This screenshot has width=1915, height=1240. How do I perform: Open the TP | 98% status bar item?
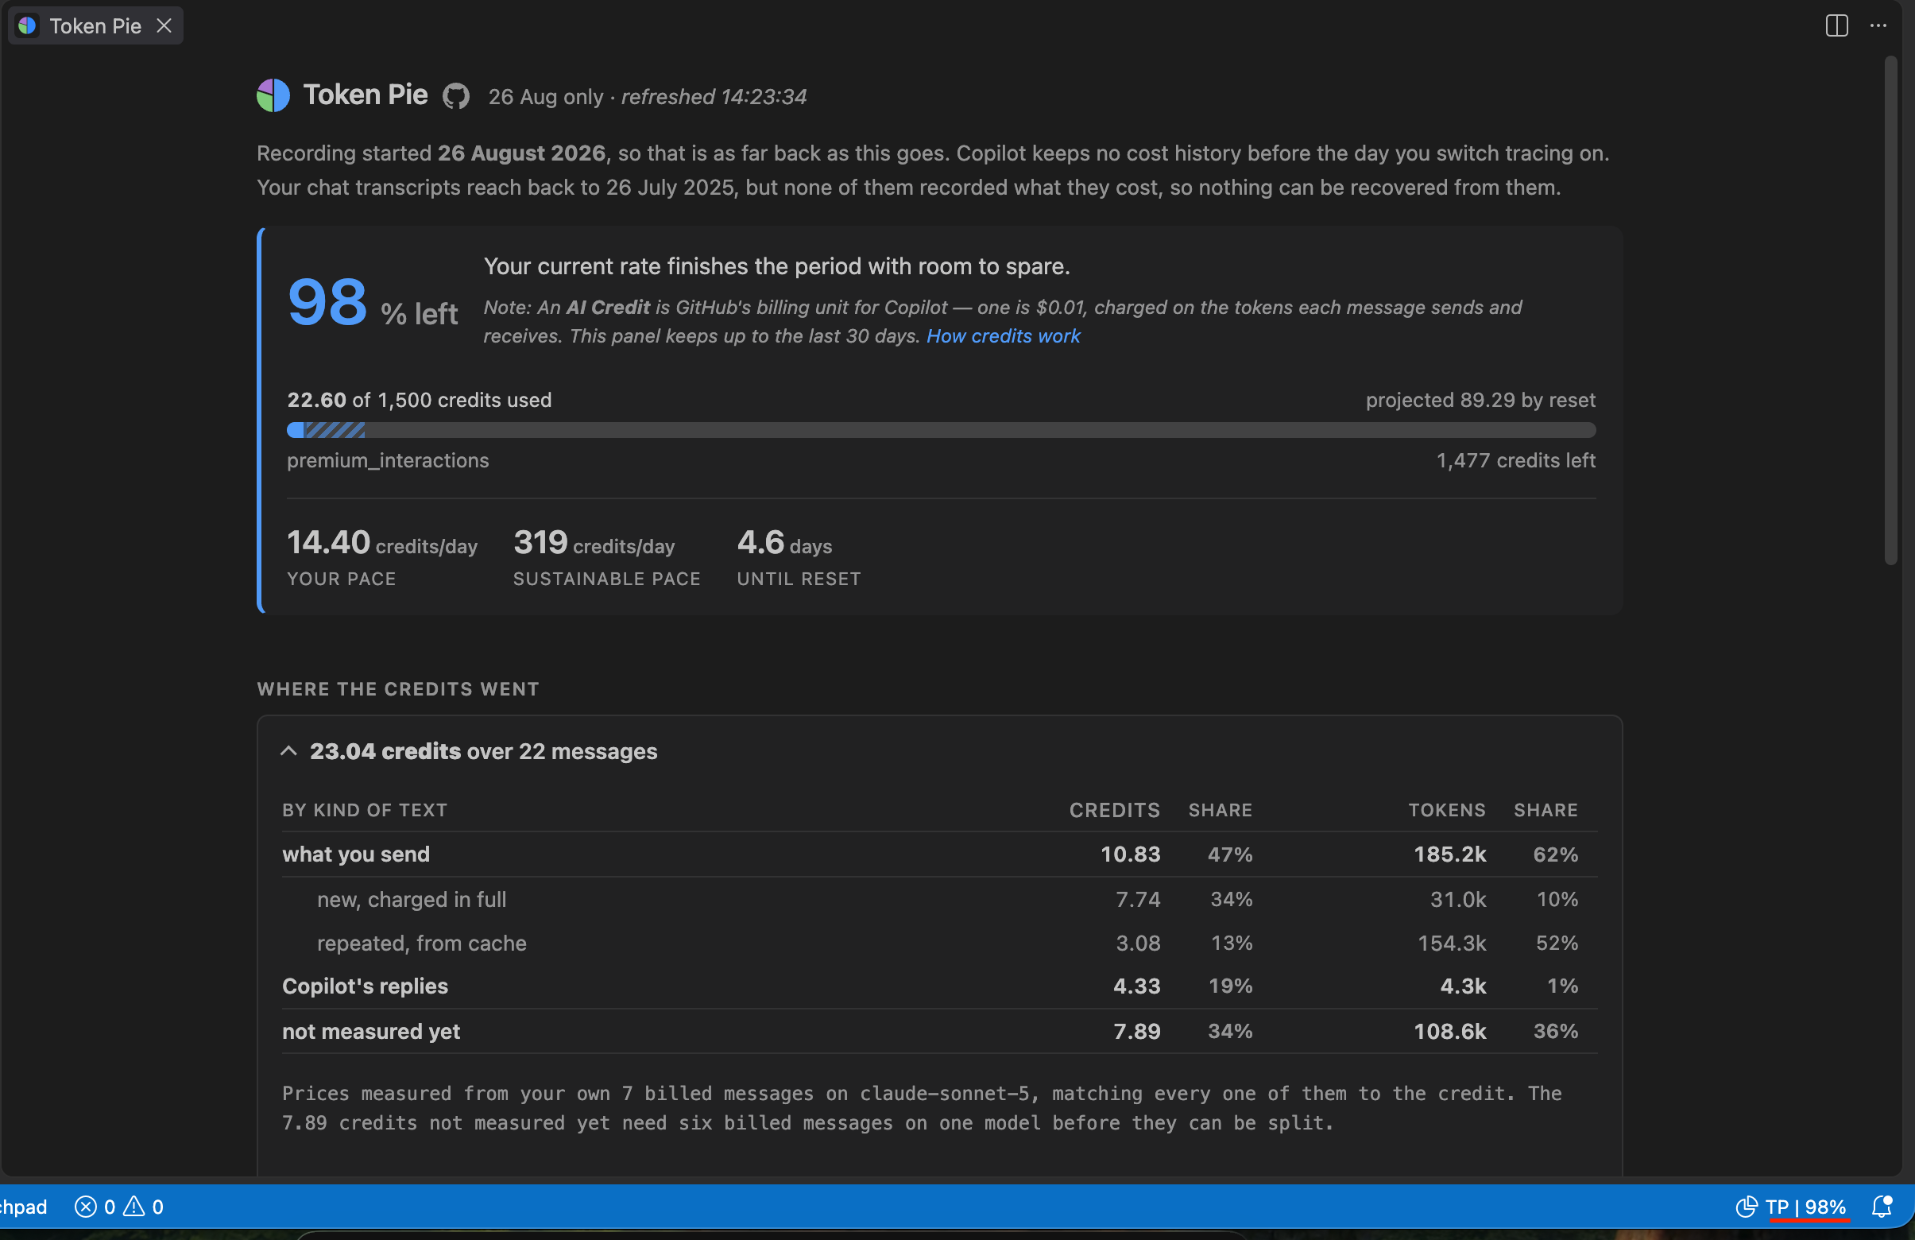[x=1805, y=1207]
